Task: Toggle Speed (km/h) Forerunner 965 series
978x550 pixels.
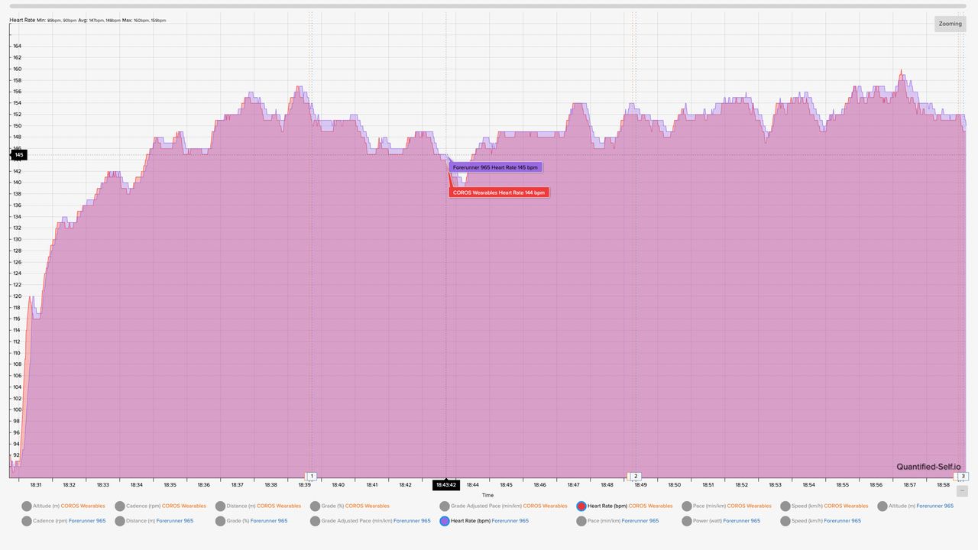Action: (x=821, y=521)
